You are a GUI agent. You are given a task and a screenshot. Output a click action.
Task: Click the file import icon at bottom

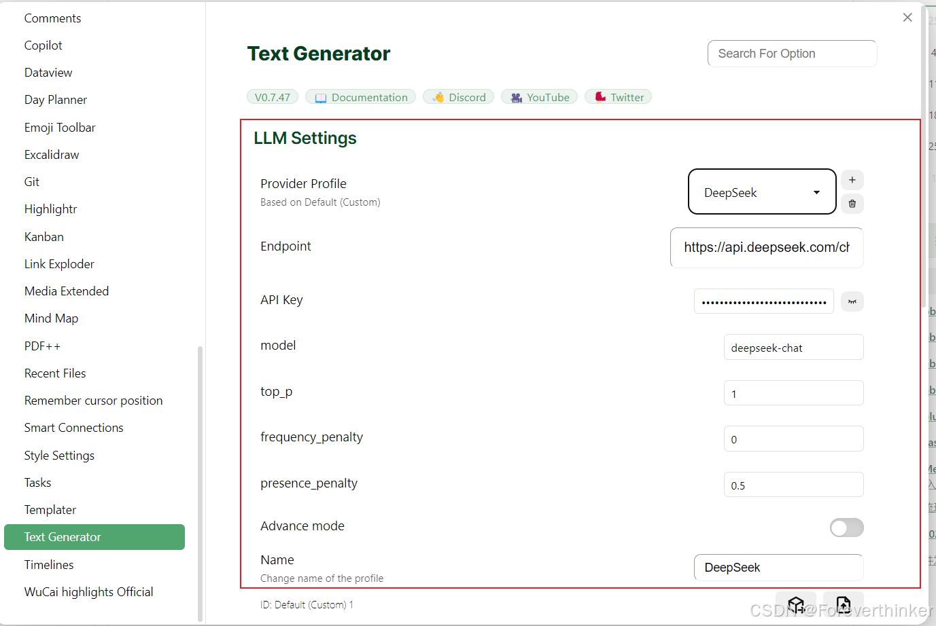tap(844, 604)
